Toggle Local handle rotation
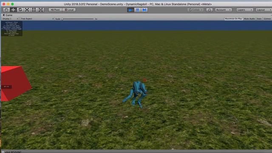Screen dimensions: 272x153 click(x=69, y=10)
